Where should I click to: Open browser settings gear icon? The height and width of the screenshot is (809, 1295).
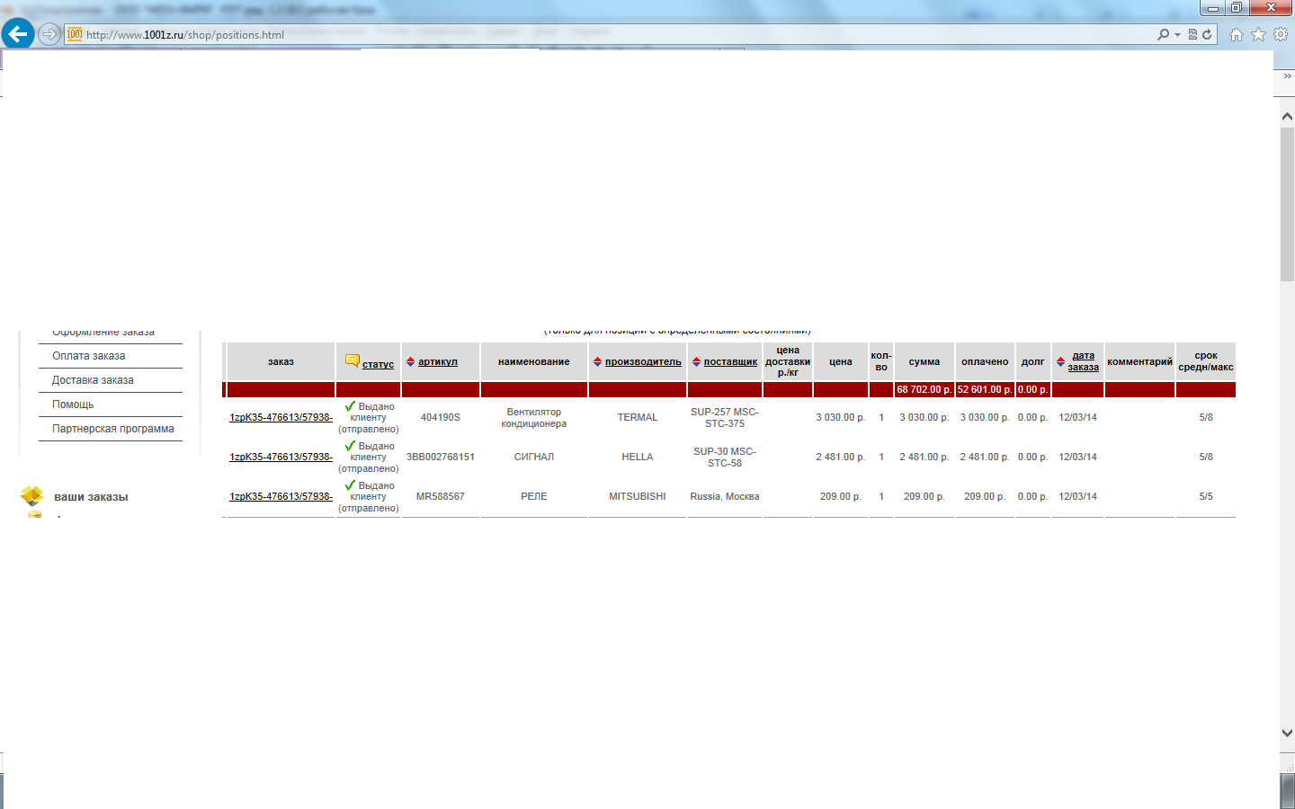click(x=1280, y=34)
